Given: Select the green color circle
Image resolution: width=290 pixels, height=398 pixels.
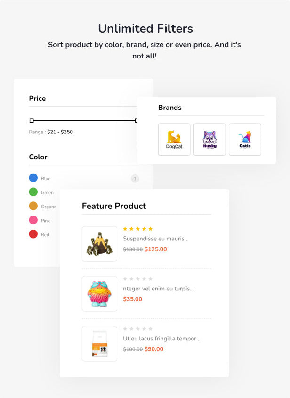Looking at the screenshot, I should (x=33, y=192).
